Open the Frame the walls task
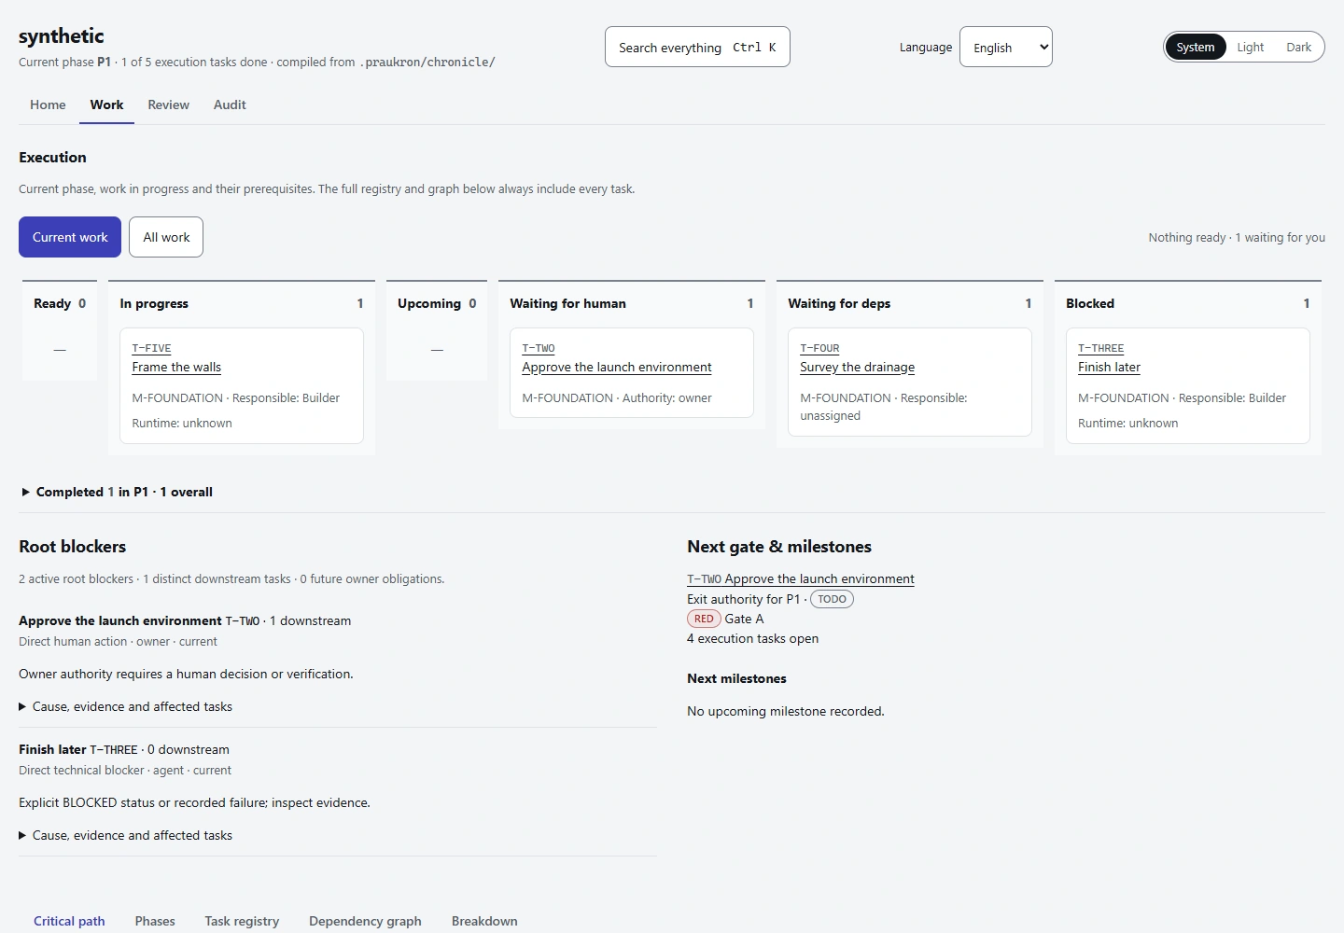Screen dimensions: 1344x933 [x=176, y=367]
